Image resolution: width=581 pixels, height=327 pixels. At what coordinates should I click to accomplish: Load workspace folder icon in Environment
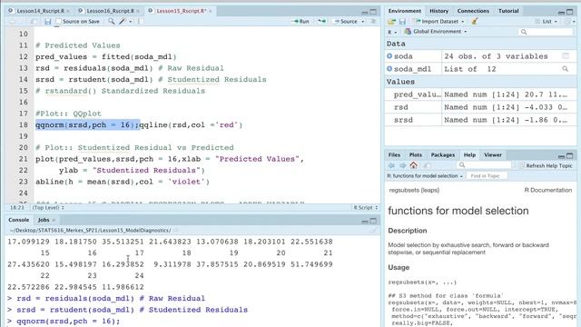coord(391,22)
